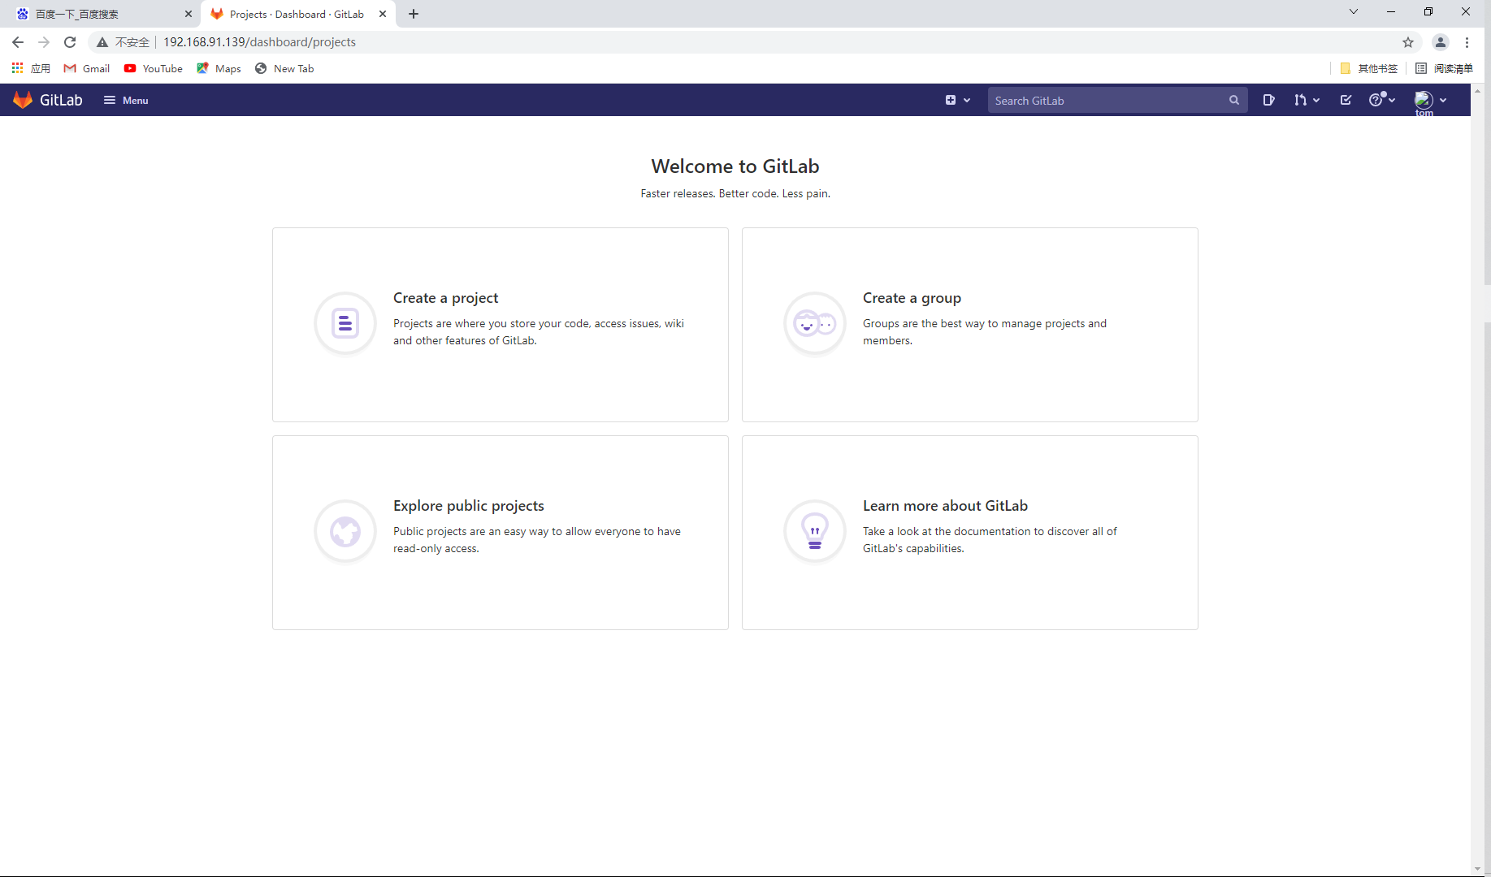Click the scrollbar down arrow

[1477, 869]
